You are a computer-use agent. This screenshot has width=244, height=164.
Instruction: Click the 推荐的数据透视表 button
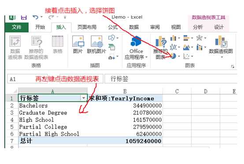(x=36, y=47)
